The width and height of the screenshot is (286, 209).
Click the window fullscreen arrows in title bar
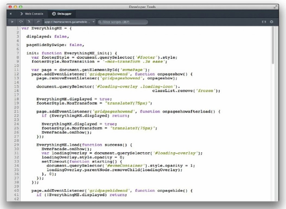click(275, 7)
